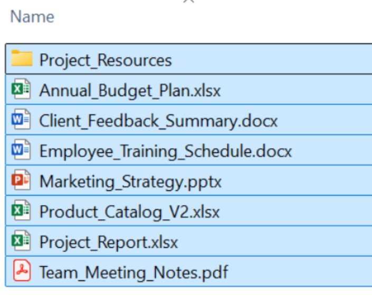Viewport: 372px width, 304px height.
Task: Select the Marketing_Strategy.pptx file name
Action: click(x=130, y=182)
